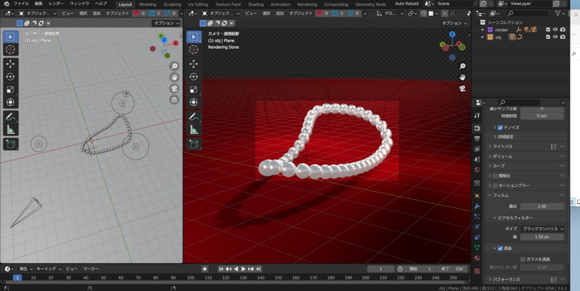Uncheck the デノイズ checkbox

500,128
